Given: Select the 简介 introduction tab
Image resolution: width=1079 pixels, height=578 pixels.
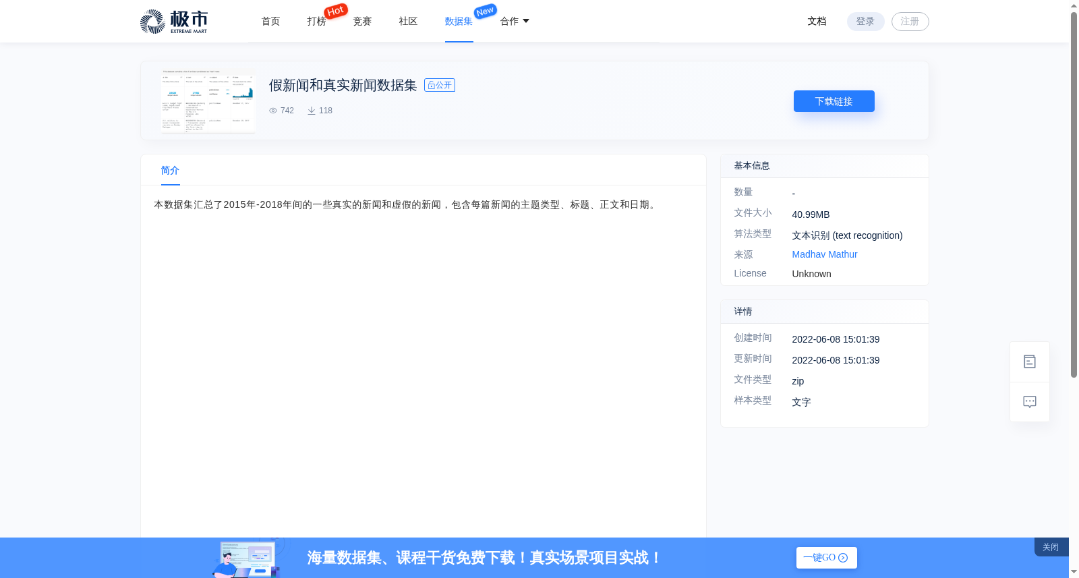Looking at the screenshot, I should click(x=170, y=171).
